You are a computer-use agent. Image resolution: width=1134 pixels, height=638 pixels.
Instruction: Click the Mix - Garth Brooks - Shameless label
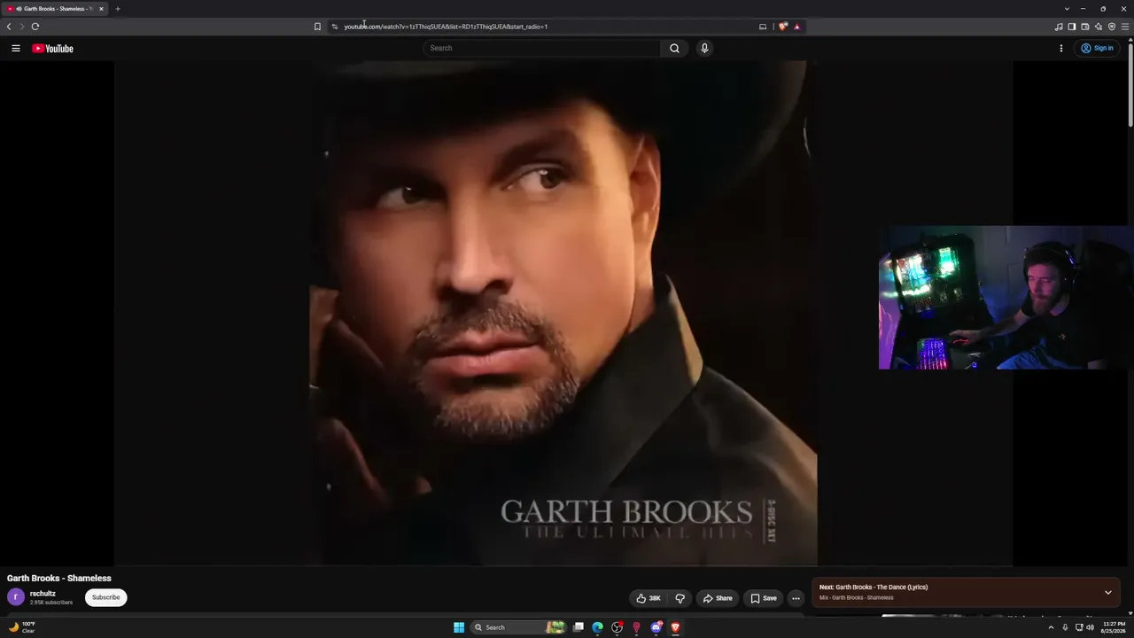pos(856,598)
